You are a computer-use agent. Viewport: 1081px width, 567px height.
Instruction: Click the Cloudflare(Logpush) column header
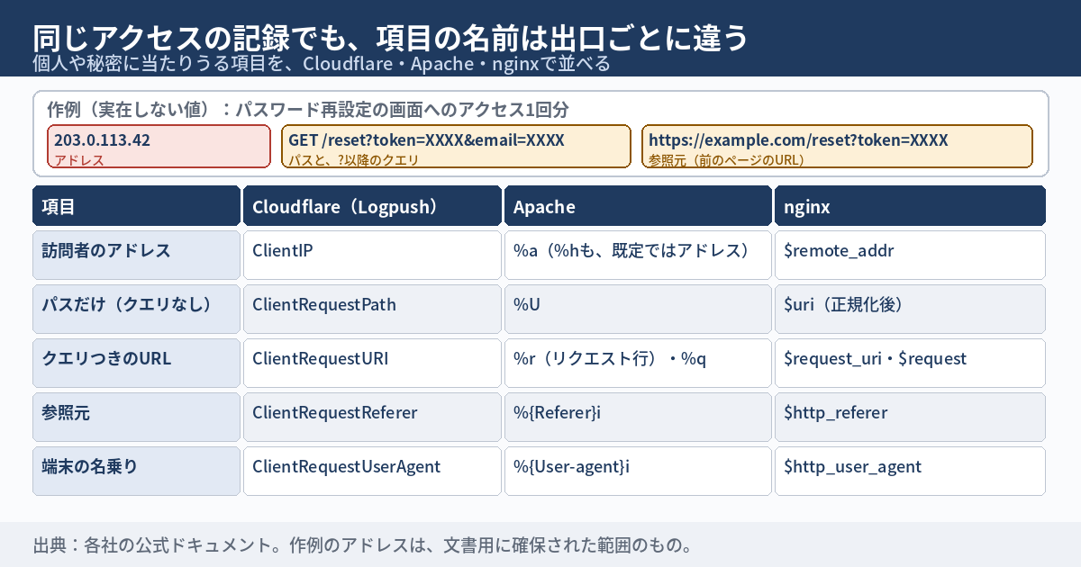click(372, 206)
